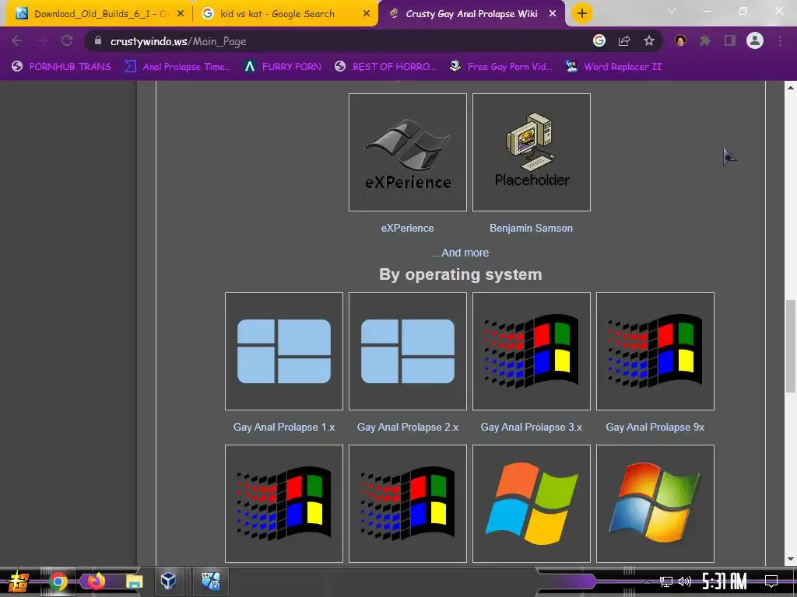This screenshot has height=597, width=797.
Task: View site info via the lock icon
Action: point(97,40)
